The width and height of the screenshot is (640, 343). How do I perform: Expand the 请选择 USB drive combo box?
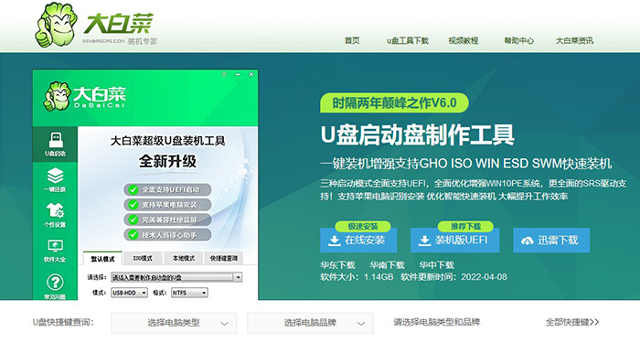pyautogui.click(x=176, y=277)
